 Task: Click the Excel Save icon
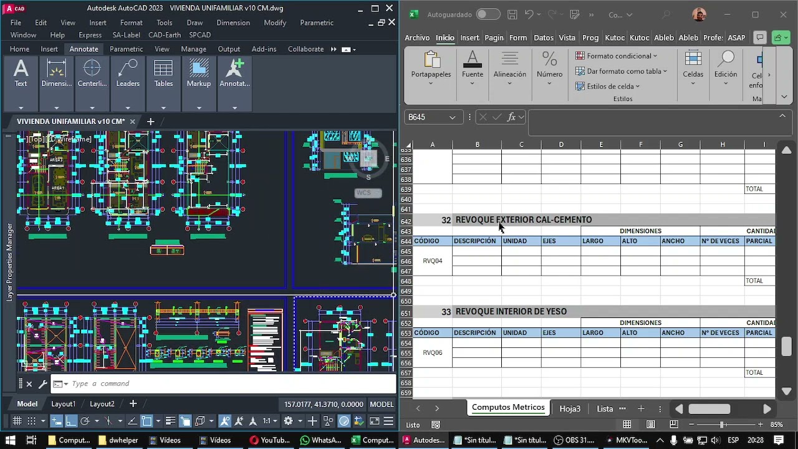[x=512, y=14]
